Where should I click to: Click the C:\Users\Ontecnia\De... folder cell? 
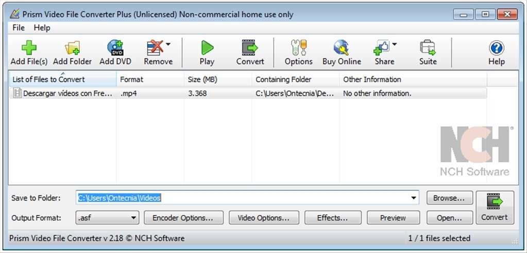(295, 94)
